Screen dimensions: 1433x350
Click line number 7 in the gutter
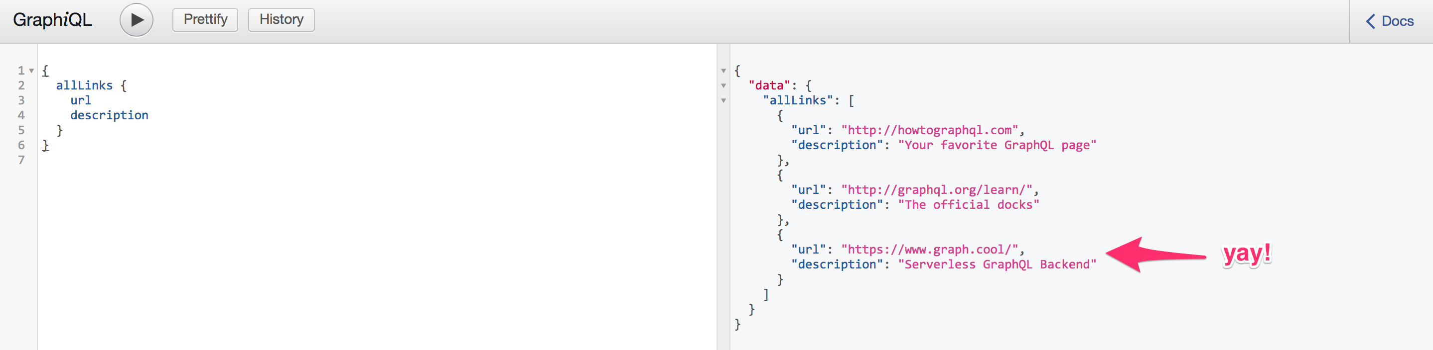tap(21, 160)
